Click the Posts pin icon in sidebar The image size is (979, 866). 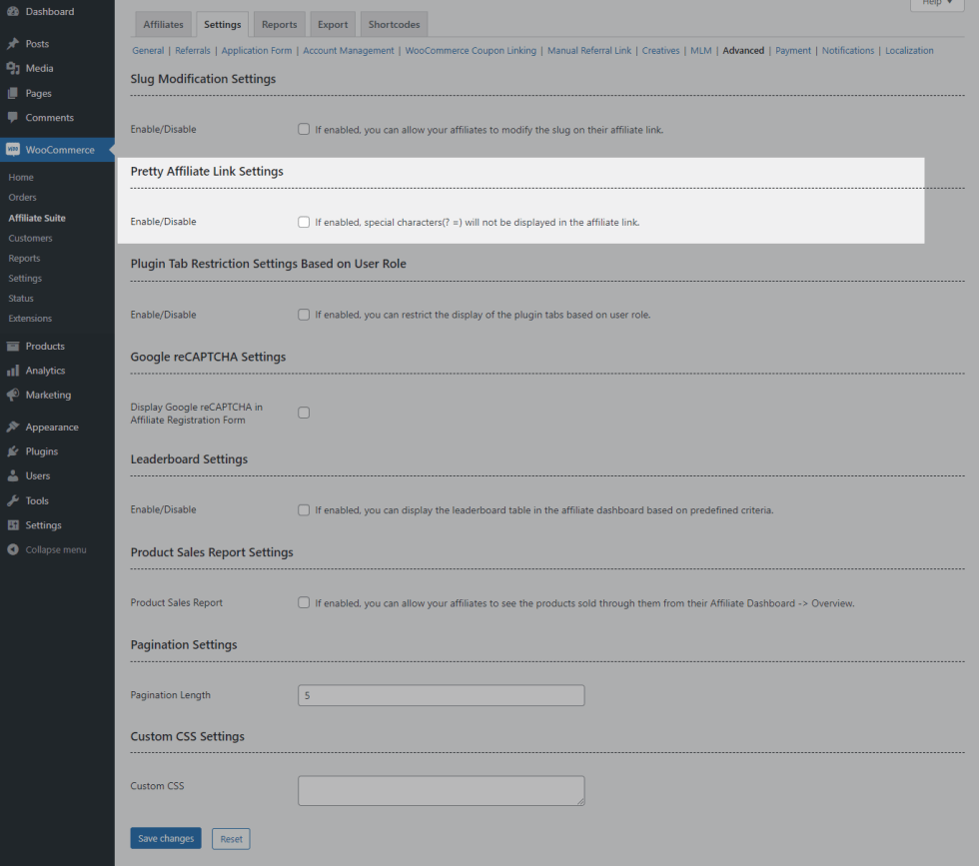13,44
